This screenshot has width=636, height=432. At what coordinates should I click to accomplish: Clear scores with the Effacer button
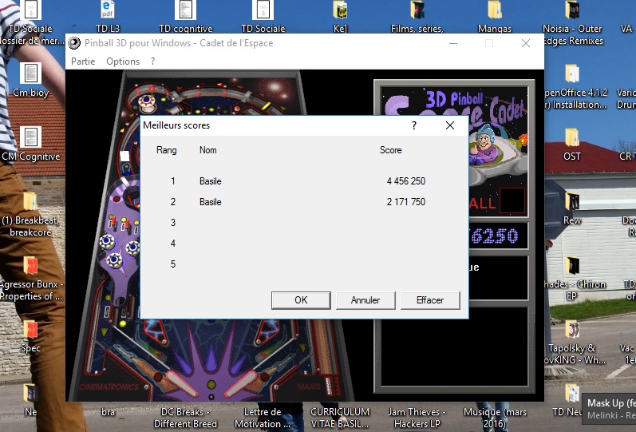tap(430, 300)
